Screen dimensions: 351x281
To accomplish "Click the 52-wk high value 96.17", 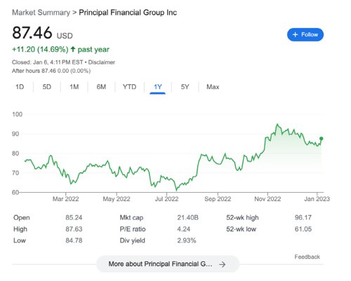I will [303, 217].
